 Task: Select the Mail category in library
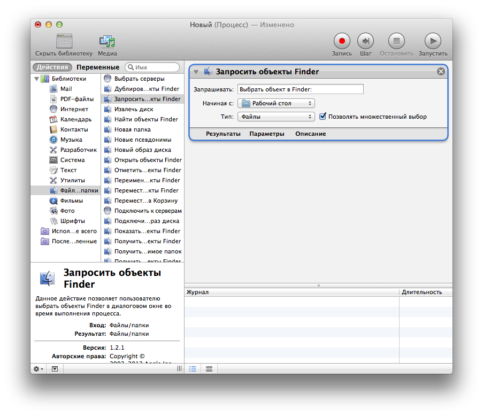point(66,89)
